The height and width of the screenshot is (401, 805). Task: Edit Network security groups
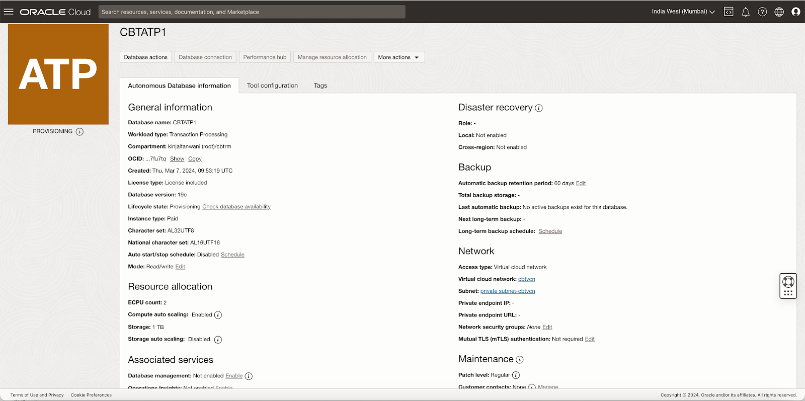pos(547,327)
